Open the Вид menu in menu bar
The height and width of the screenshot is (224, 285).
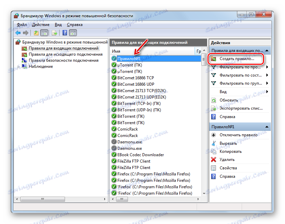click(58, 25)
